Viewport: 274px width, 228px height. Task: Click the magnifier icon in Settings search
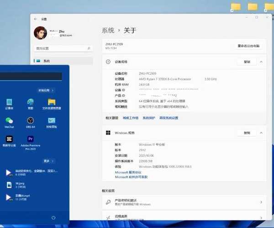(89, 48)
